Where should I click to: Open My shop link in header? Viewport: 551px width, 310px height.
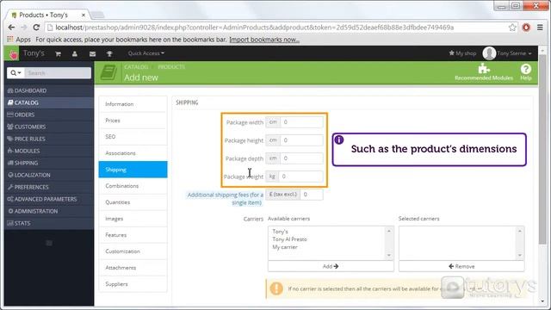[x=462, y=53]
